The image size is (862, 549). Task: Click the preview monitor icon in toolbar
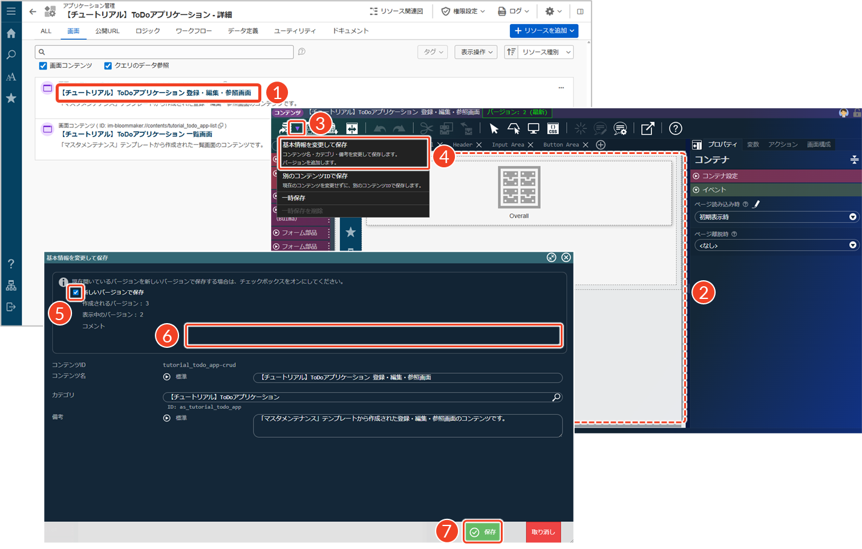coord(534,128)
